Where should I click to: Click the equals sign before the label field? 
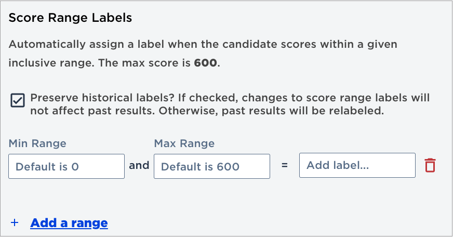(285, 165)
